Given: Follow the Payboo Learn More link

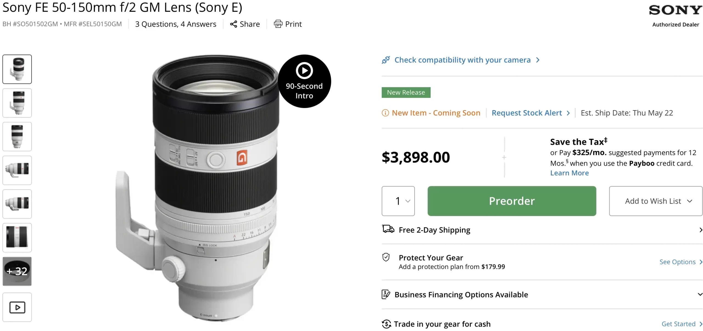Looking at the screenshot, I should click(569, 173).
